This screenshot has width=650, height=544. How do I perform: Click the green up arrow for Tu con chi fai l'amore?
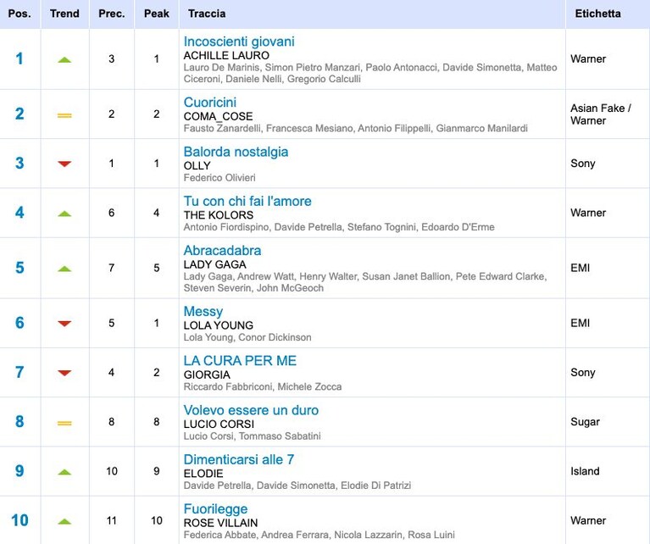(x=64, y=214)
